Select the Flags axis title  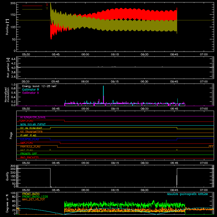click(11, 135)
